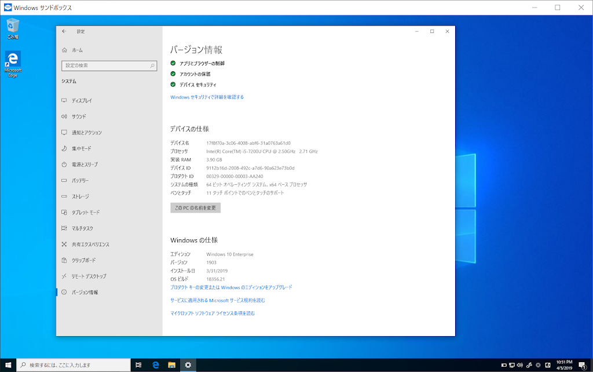Click the magnifier icon in the settings search box

[x=152, y=66]
